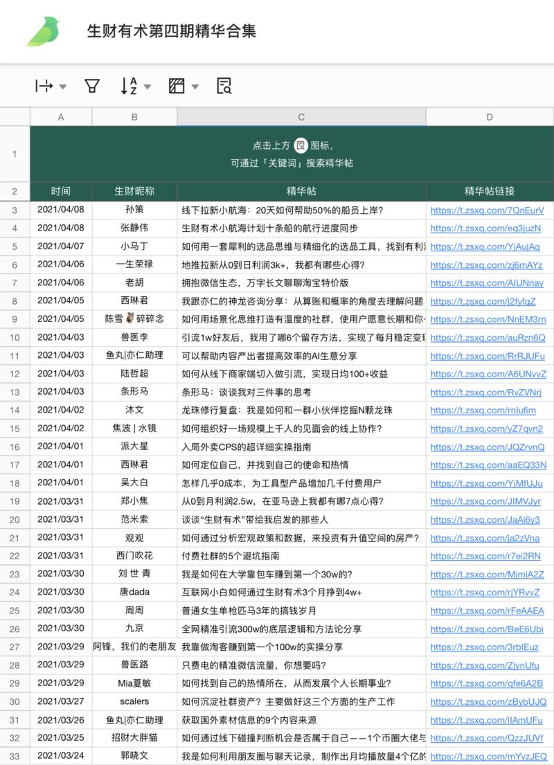This screenshot has height=765, width=554.
Task: Open the link on the 孙策 row
Action: (489, 210)
